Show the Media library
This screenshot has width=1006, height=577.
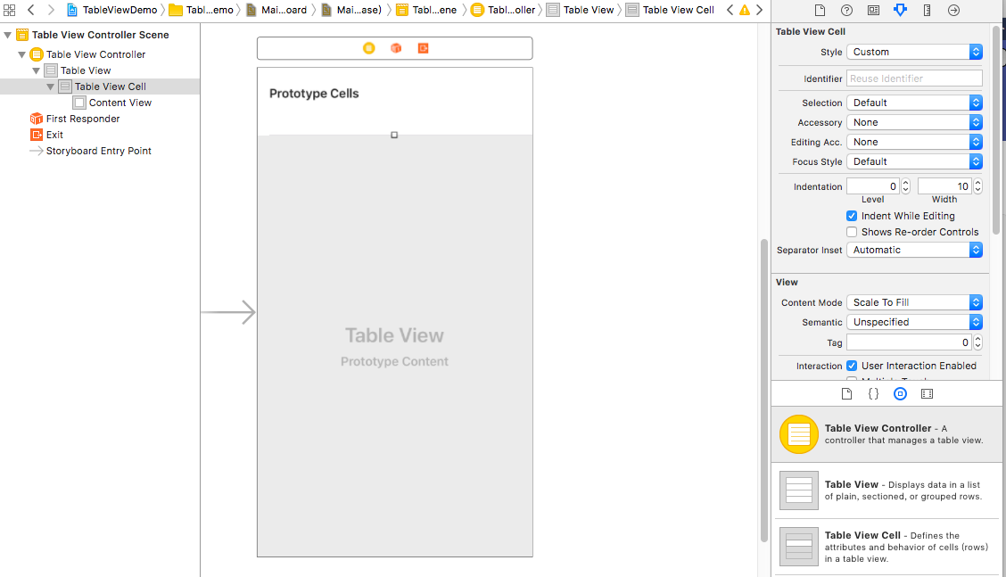click(927, 393)
